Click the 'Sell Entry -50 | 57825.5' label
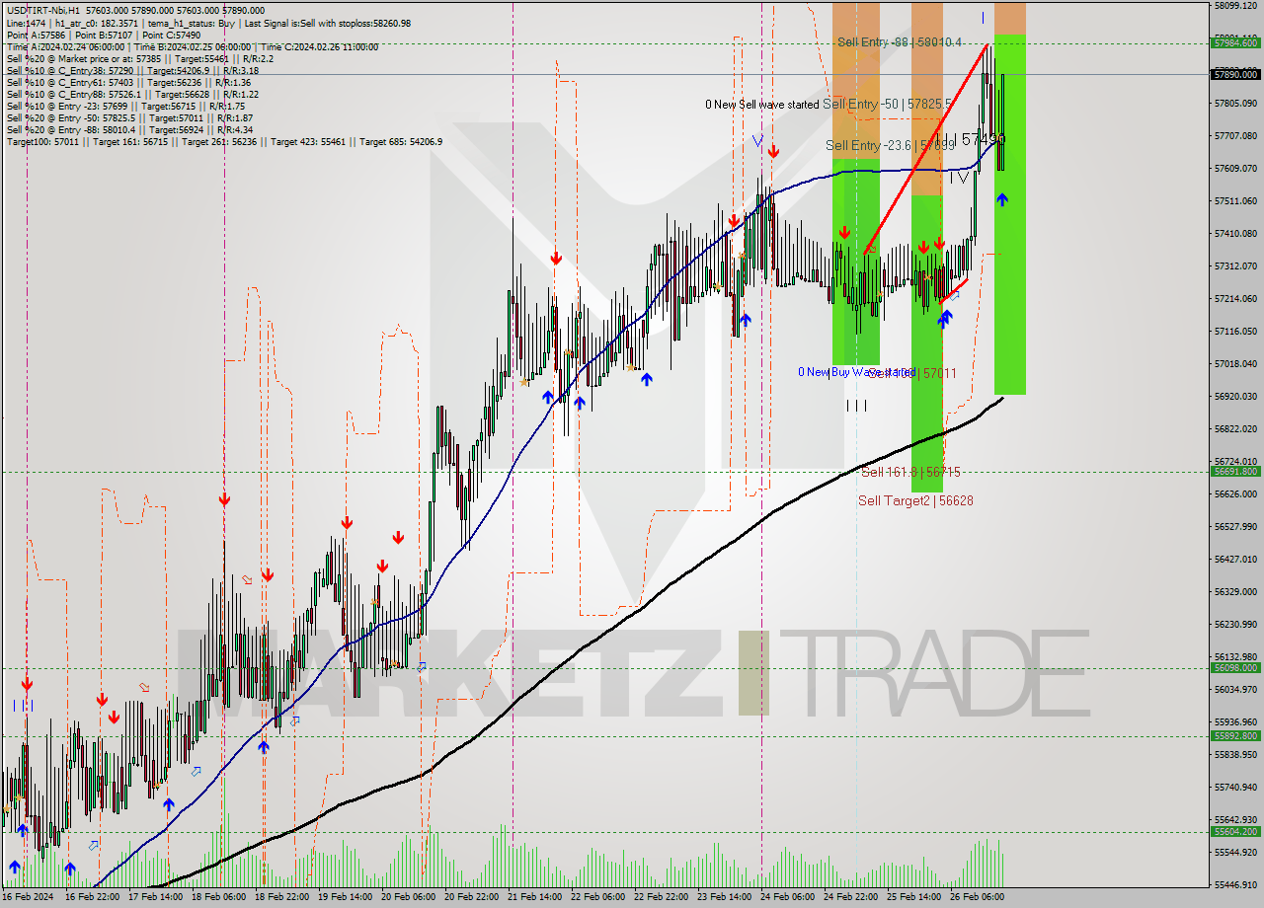 point(887,104)
